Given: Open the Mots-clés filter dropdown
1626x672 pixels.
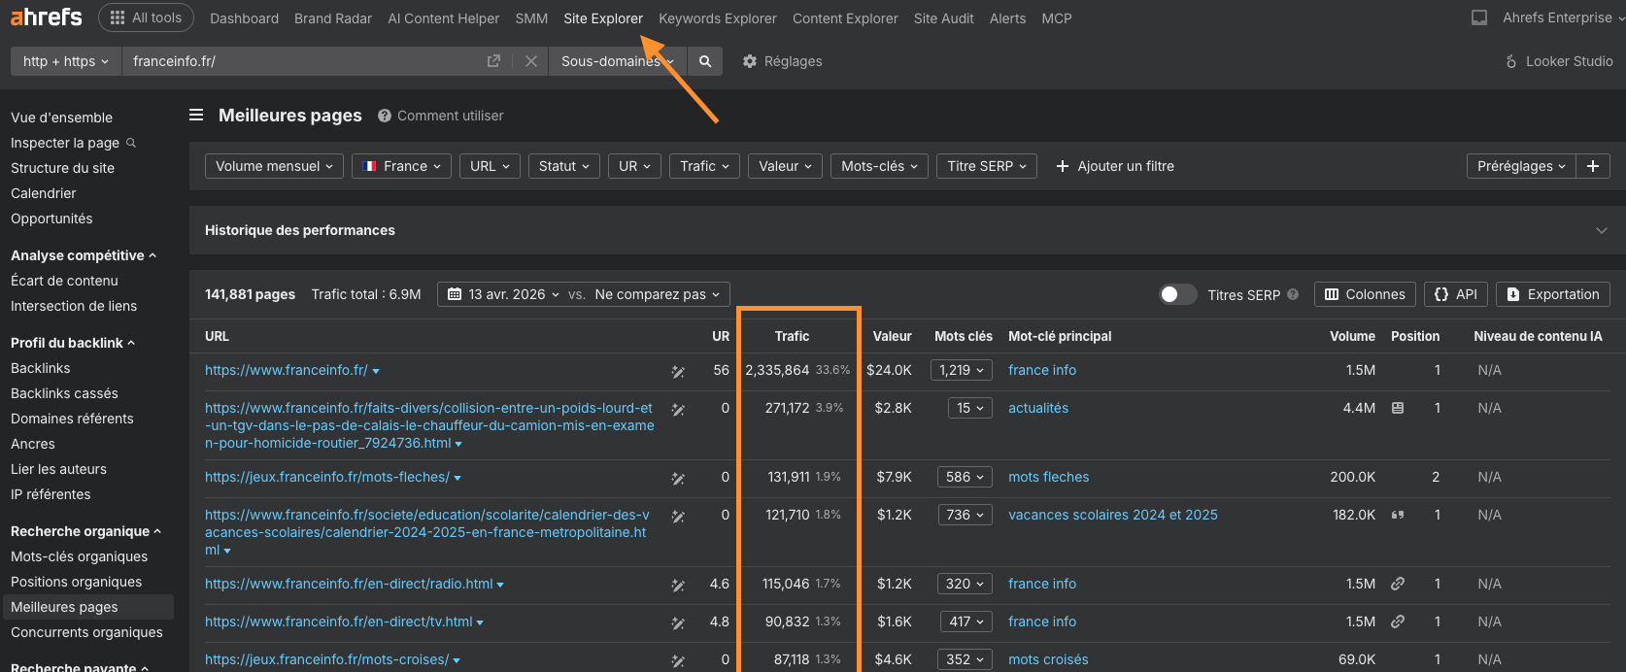Looking at the screenshot, I should click(x=880, y=166).
